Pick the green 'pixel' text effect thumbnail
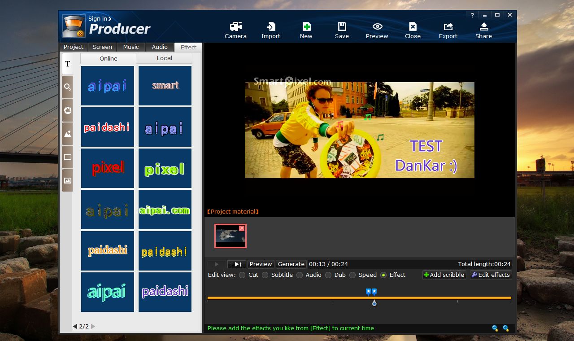The height and width of the screenshot is (341, 574). click(x=165, y=168)
